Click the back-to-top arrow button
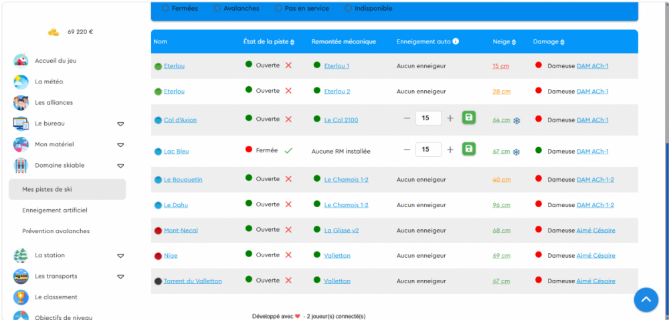The image size is (669, 320). [x=646, y=299]
